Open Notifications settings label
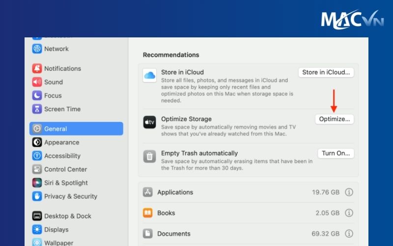The image size is (393, 246). click(x=63, y=68)
